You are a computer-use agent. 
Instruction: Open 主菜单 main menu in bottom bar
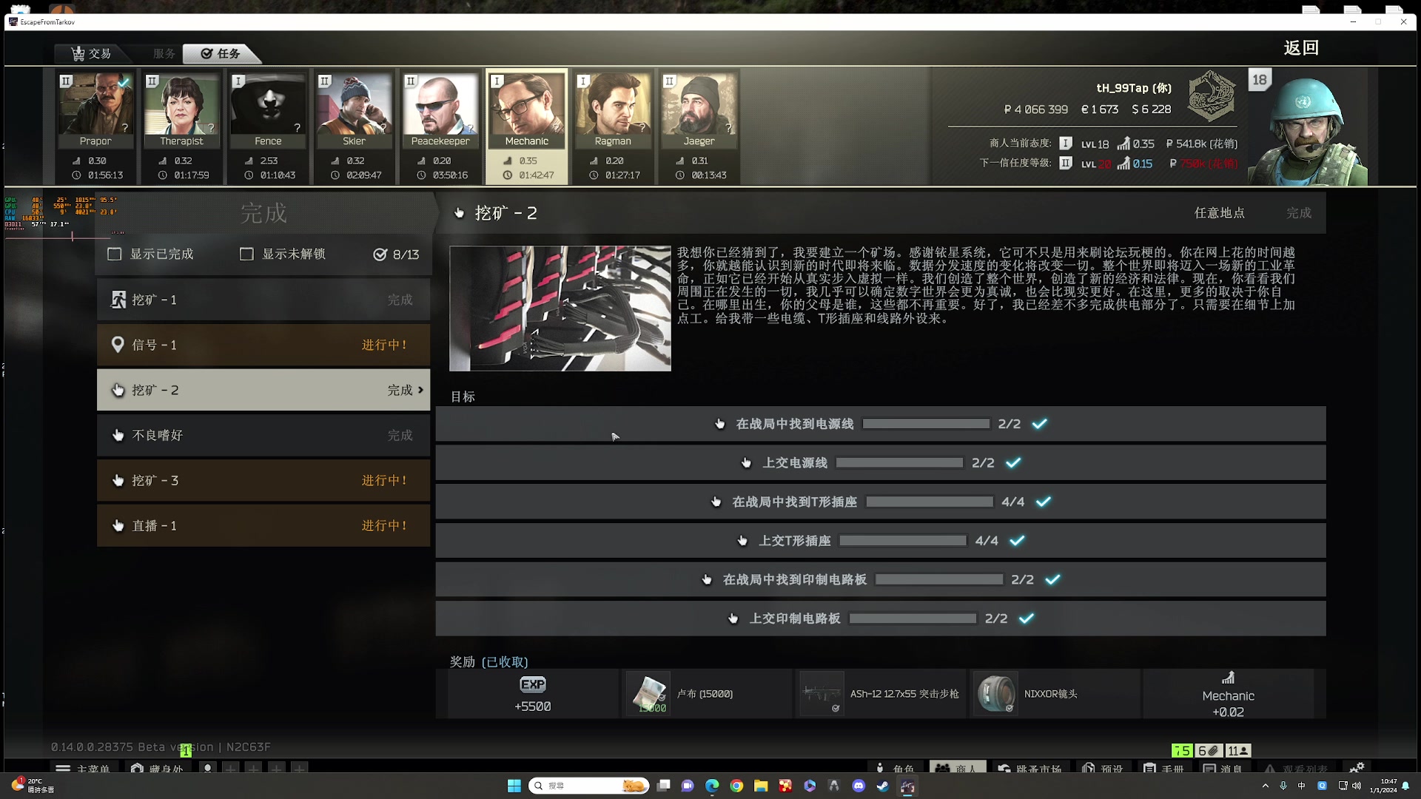(83, 769)
